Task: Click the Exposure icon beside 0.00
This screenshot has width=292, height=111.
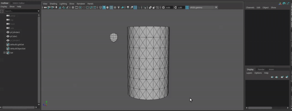Action: point(163,8)
